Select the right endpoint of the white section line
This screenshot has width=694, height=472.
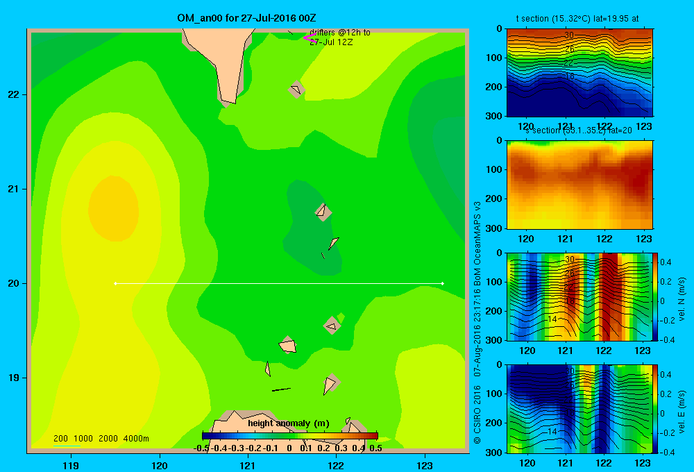tap(443, 283)
